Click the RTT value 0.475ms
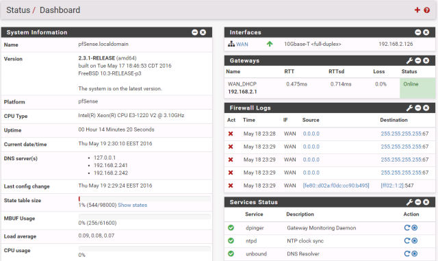This screenshot has height=261, width=438. (x=296, y=84)
